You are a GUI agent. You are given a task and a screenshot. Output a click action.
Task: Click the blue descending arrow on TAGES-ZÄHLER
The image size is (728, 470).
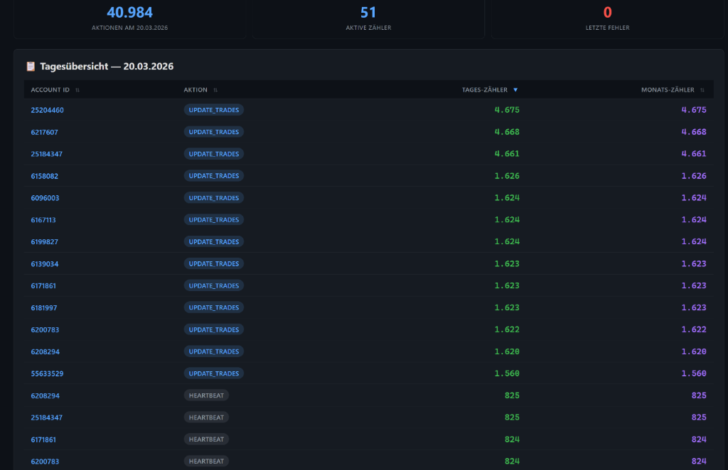(516, 89)
